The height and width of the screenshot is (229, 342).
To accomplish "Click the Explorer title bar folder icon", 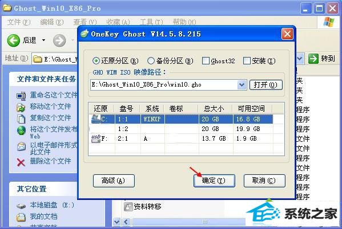I will [7, 8].
